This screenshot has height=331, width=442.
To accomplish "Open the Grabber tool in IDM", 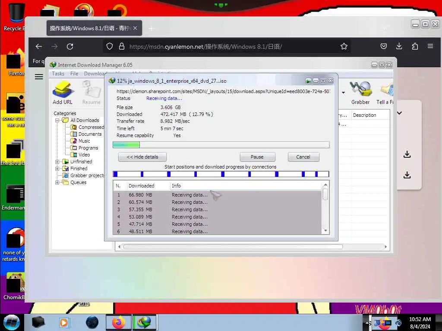I will 360,93.
